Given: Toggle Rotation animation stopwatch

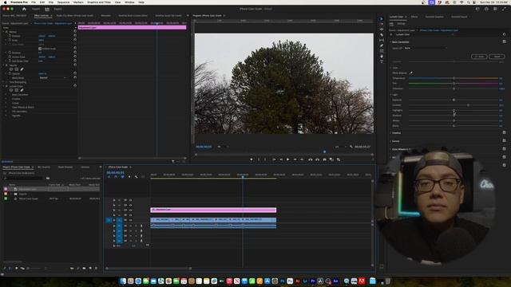Looking at the screenshot, I should [10, 53].
